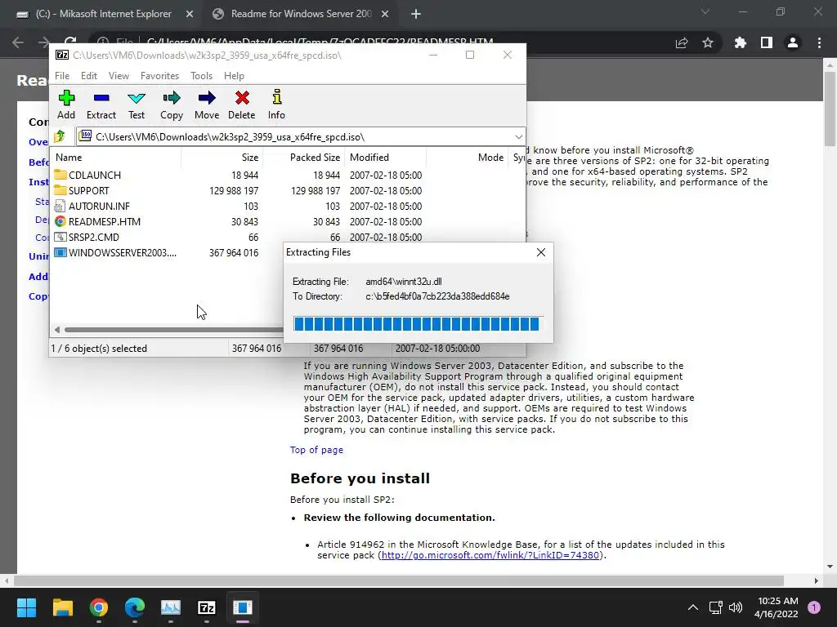Image resolution: width=837 pixels, height=627 pixels.
Task: Open the View menu in 7-Zip
Action: (119, 76)
